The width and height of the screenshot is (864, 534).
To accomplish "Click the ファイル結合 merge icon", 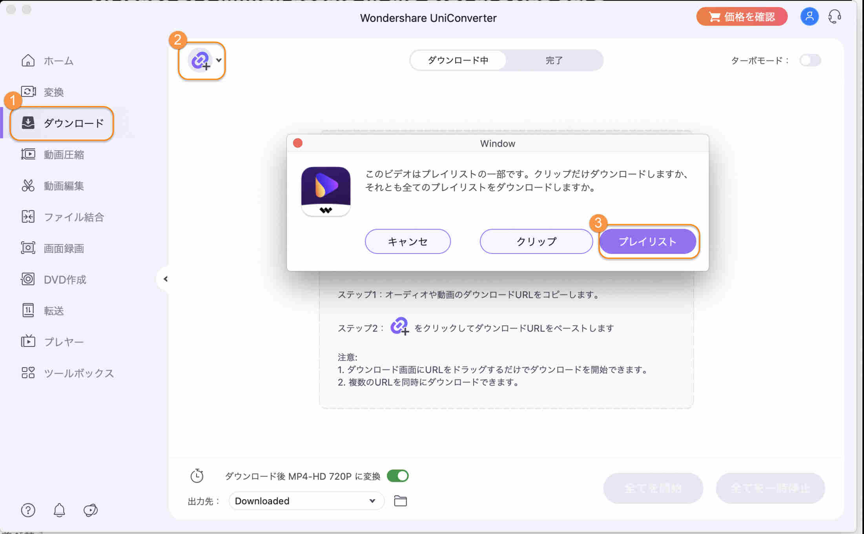I will pyautogui.click(x=28, y=217).
